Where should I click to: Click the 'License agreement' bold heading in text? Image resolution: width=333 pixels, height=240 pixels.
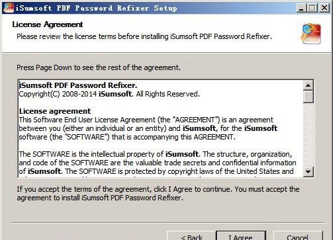[x=55, y=111]
